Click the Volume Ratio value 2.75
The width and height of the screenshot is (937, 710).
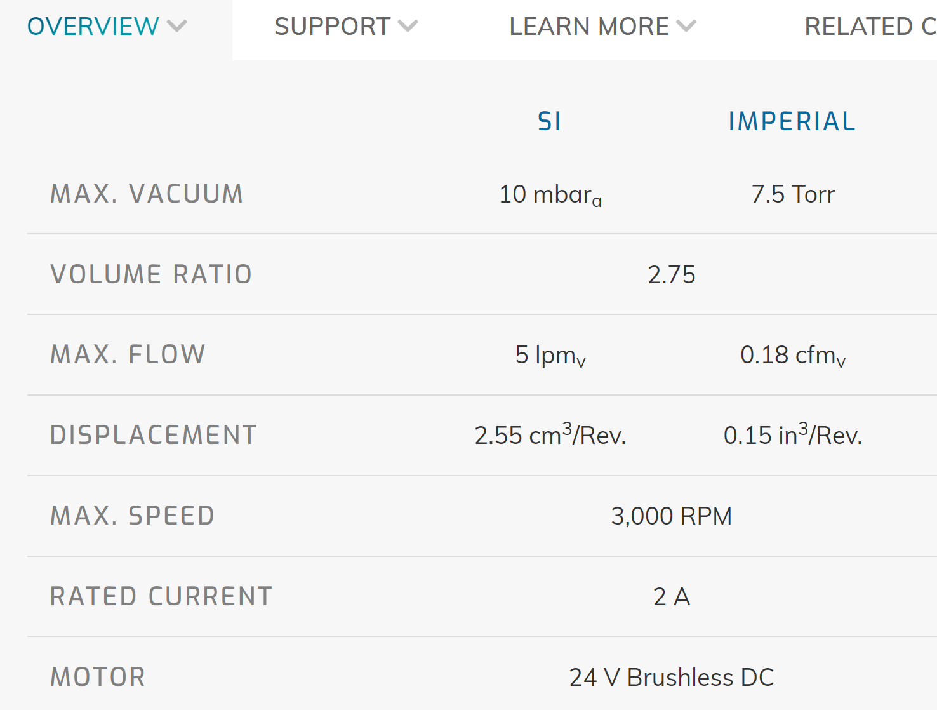[672, 274]
